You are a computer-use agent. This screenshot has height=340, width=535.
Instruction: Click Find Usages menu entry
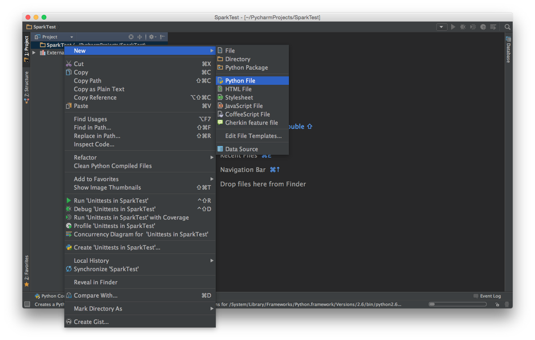pos(140,119)
